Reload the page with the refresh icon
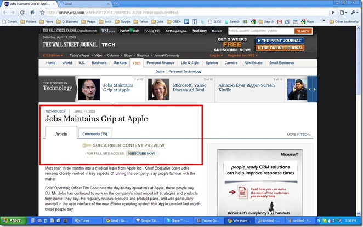This screenshot has width=363, height=227. [22, 13]
